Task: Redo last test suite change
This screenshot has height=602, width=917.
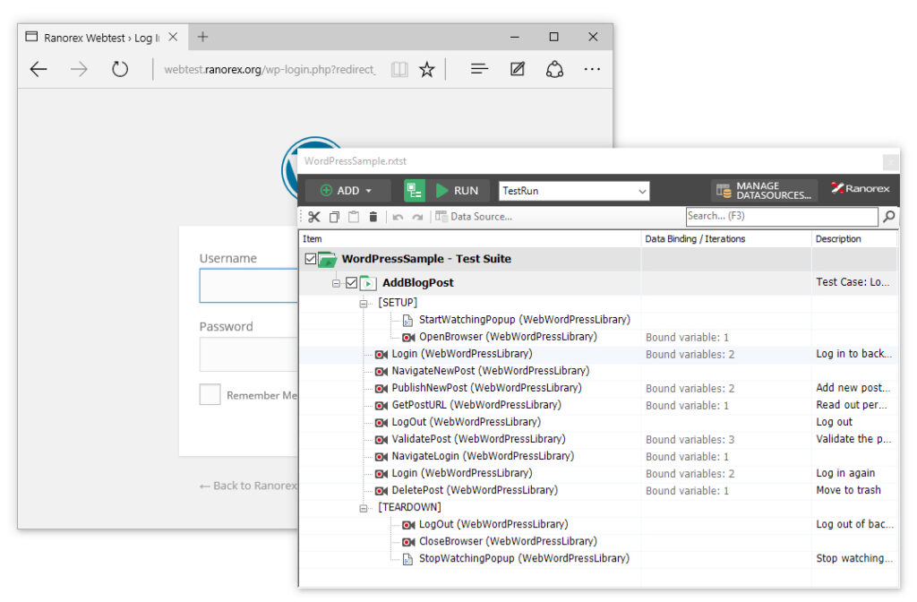Action: (x=417, y=217)
